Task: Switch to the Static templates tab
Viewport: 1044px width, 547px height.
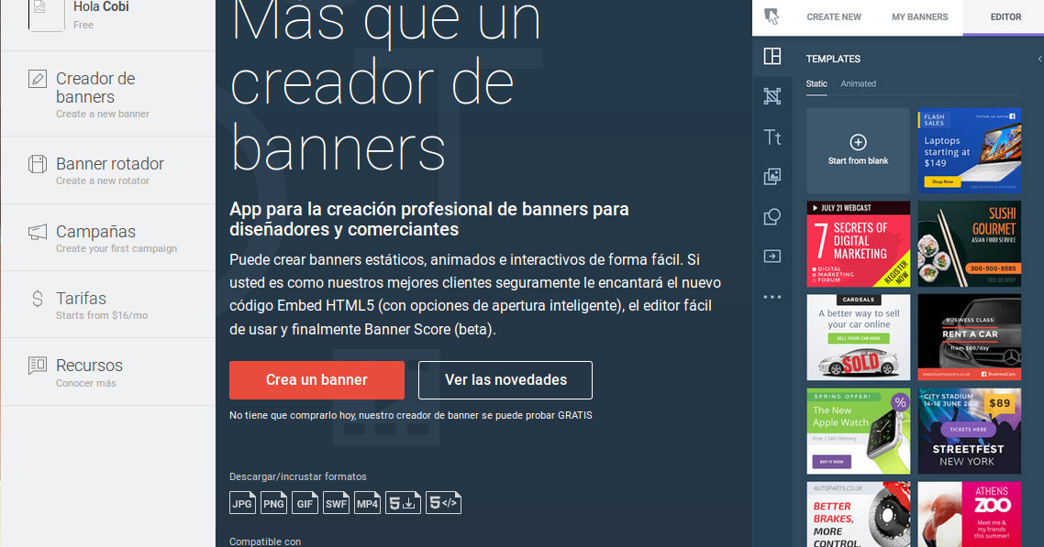Action: [x=816, y=83]
